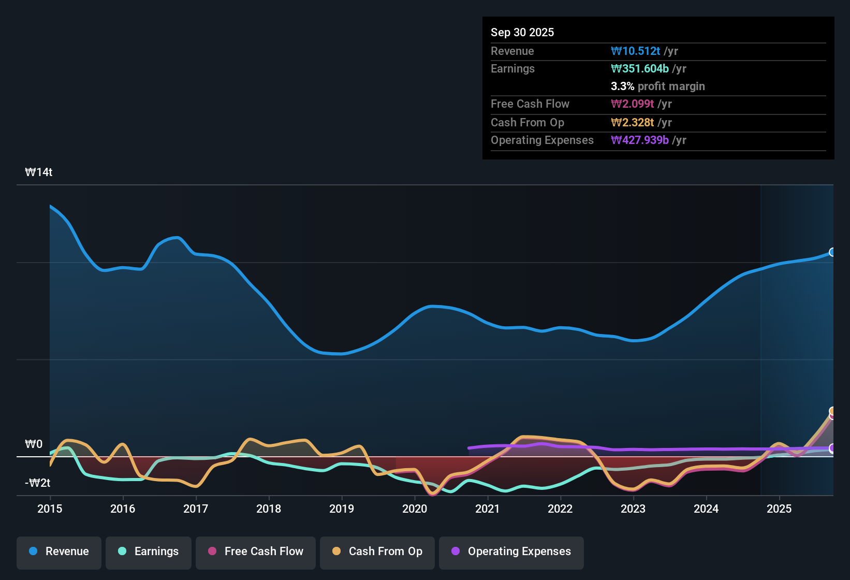This screenshot has height=580, width=850.
Task: Toggle the Revenue series visibility
Action: pos(58,552)
